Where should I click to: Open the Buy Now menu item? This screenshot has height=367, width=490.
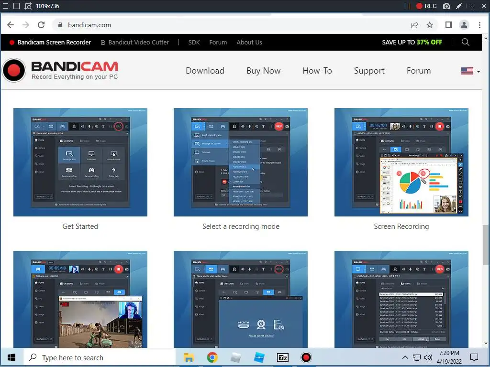click(x=264, y=71)
